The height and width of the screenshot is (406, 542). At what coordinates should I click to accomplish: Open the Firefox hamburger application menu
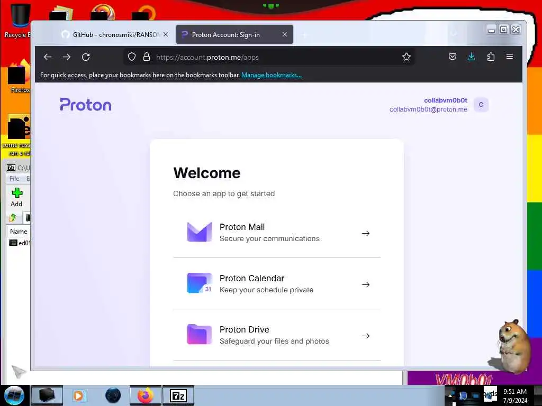point(510,57)
